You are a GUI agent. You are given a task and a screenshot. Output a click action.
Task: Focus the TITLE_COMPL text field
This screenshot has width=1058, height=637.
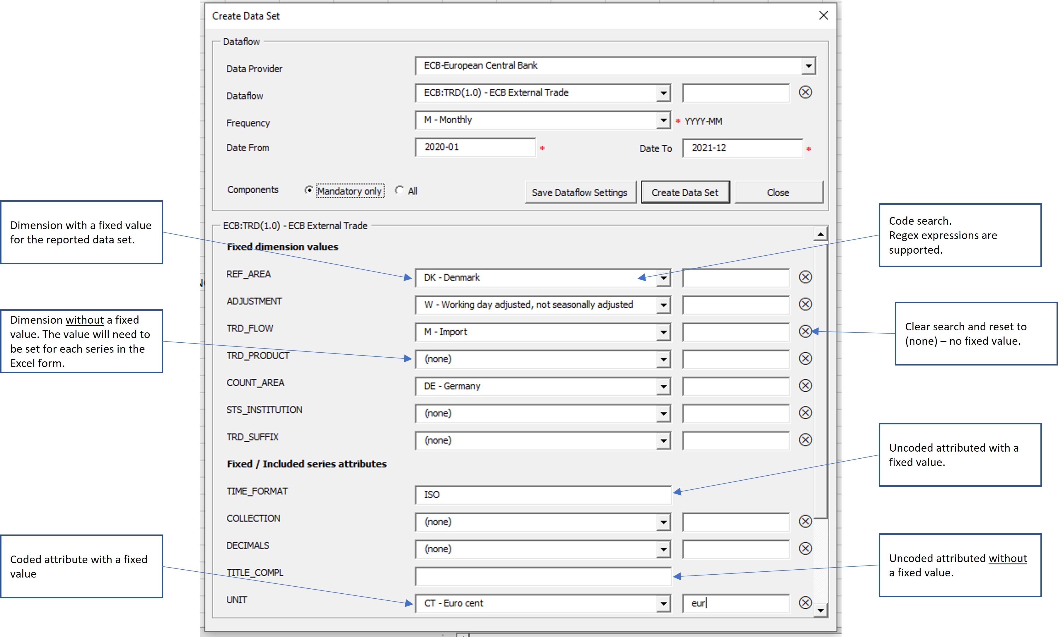click(542, 576)
